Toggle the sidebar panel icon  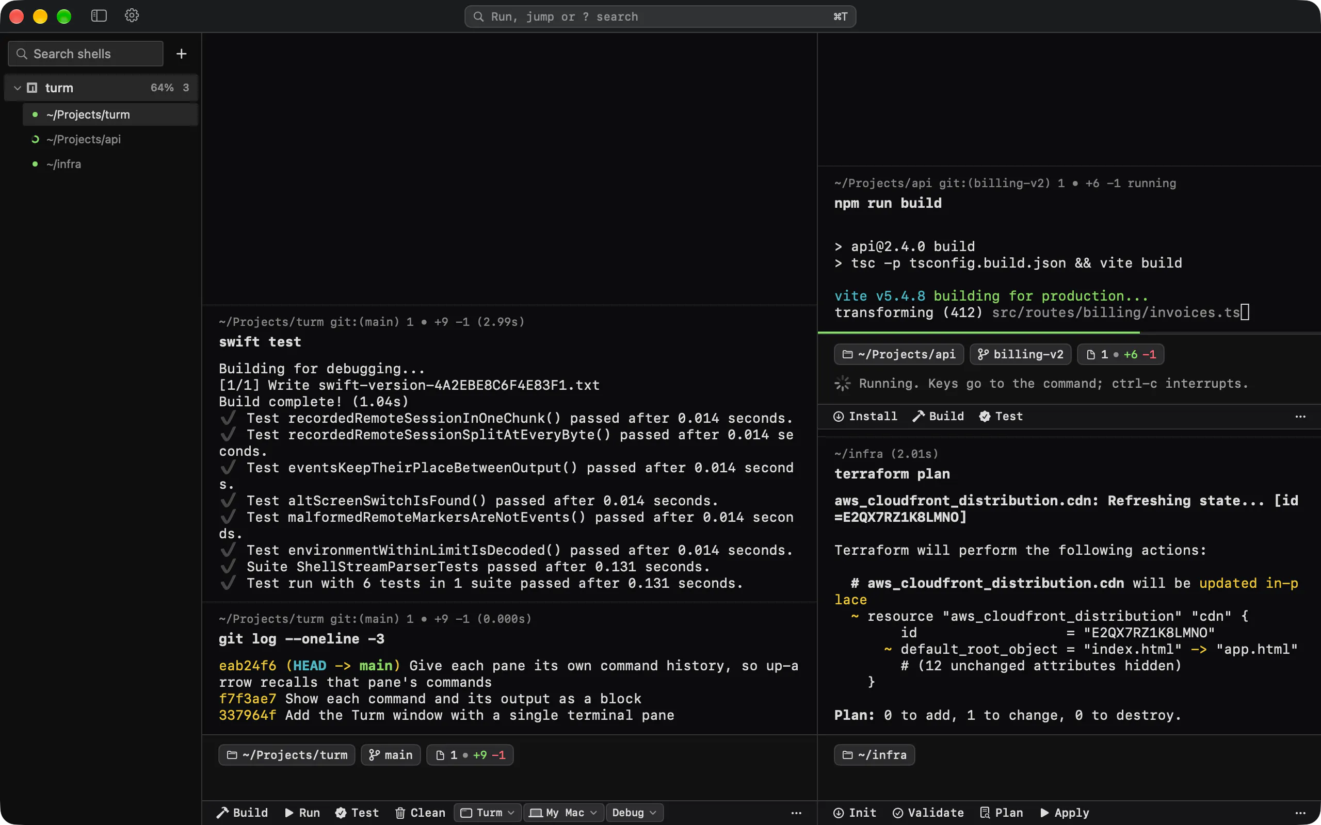pyautogui.click(x=99, y=16)
